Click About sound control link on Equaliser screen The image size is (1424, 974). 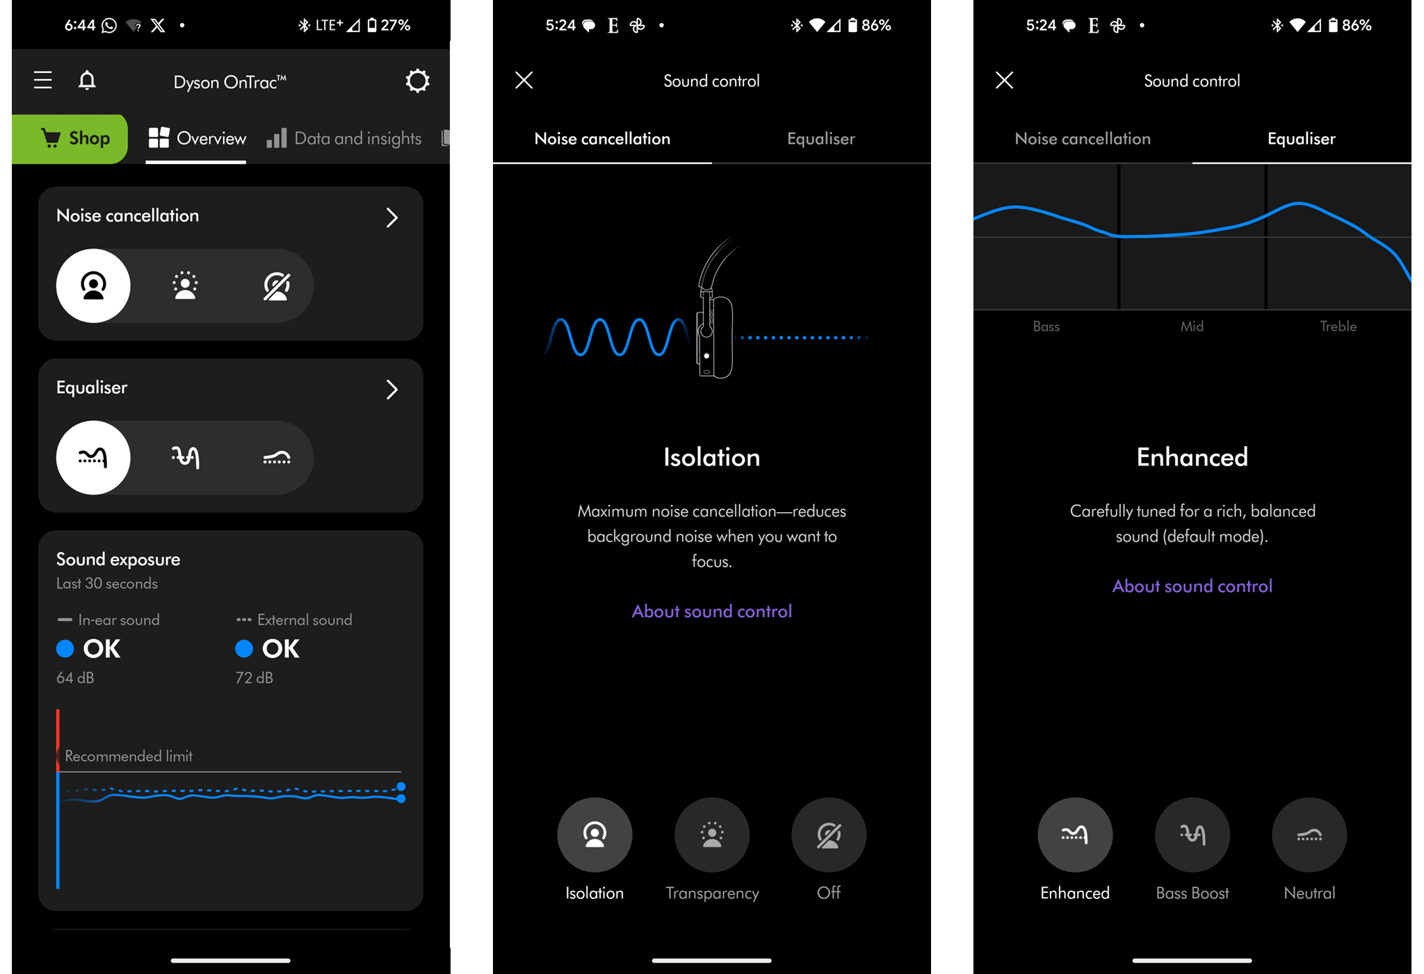click(x=1191, y=585)
